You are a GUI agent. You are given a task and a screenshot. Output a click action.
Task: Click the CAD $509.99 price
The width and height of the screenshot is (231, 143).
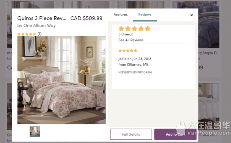click(x=86, y=18)
